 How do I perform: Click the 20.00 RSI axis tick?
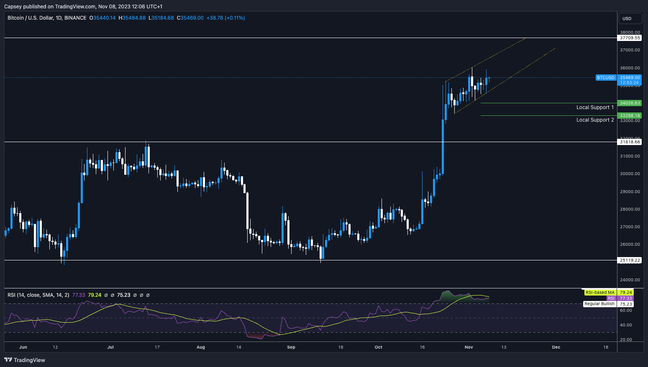click(x=626, y=339)
